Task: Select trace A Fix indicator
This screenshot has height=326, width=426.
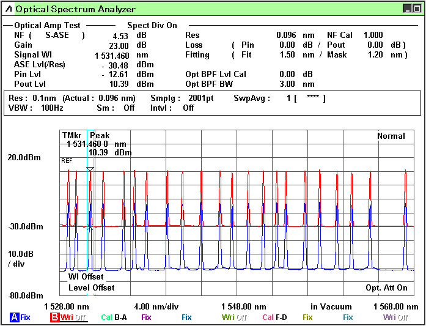Action: pyautogui.click(x=20, y=317)
